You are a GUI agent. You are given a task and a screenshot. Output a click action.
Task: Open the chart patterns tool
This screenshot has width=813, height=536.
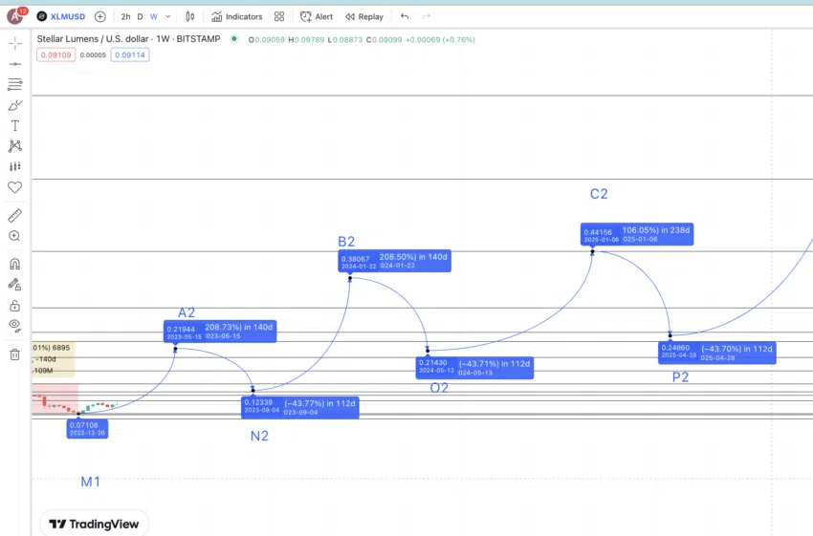point(14,146)
